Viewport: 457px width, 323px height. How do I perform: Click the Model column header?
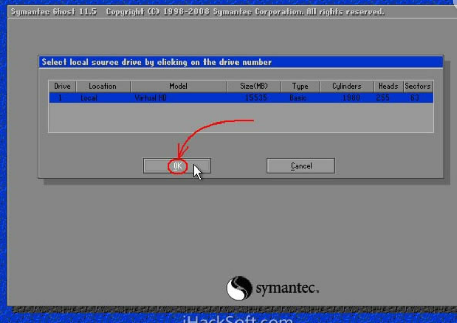click(x=178, y=86)
